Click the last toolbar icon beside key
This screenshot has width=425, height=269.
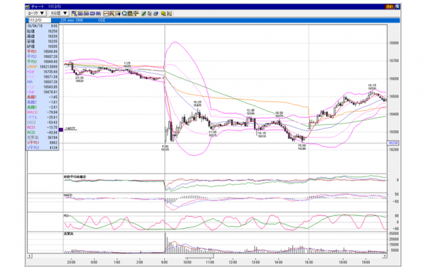[170, 14]
